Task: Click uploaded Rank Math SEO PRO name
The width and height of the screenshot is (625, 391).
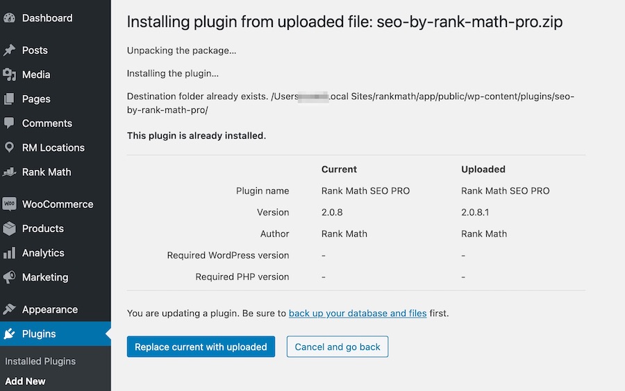Action: (x=505, y=191)
